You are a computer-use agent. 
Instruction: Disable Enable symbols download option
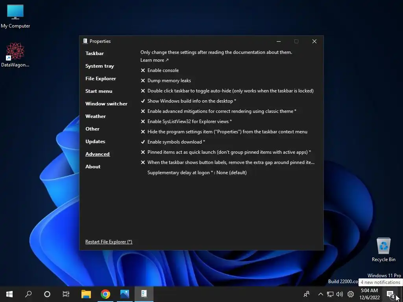pyautogui.click(x=173, y=142)
